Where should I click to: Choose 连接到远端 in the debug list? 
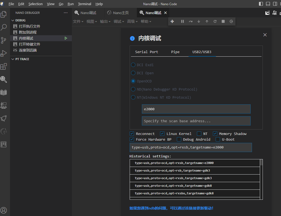coord(41,50)
